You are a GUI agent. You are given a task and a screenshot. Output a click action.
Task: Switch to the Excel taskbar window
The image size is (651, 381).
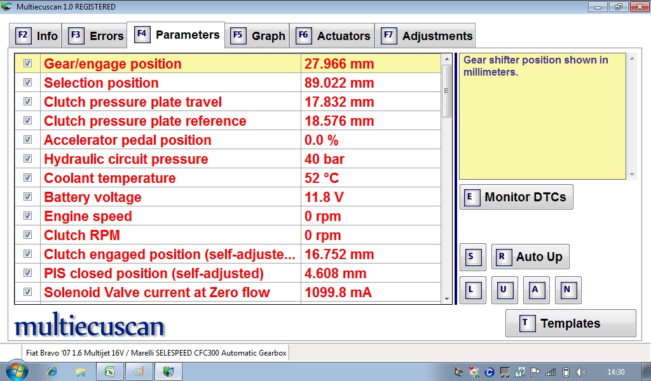pyautogui.click(x=109, y=372)
